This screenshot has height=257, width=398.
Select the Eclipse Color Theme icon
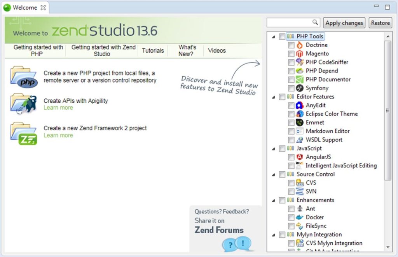tap(300, 114)
